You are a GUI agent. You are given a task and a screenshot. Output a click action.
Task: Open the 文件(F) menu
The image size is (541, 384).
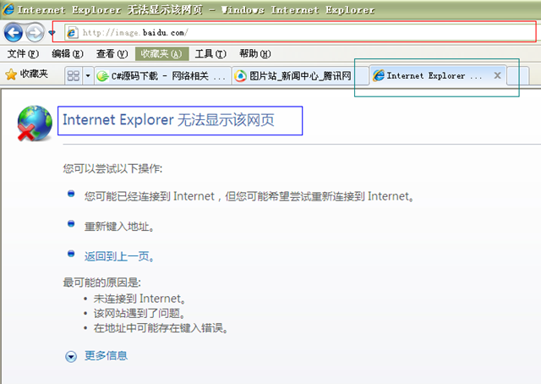pyautogui.click(x=23, y=54)
